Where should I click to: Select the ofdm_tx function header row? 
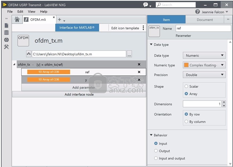pyautogui.click(x=81, y=64)
